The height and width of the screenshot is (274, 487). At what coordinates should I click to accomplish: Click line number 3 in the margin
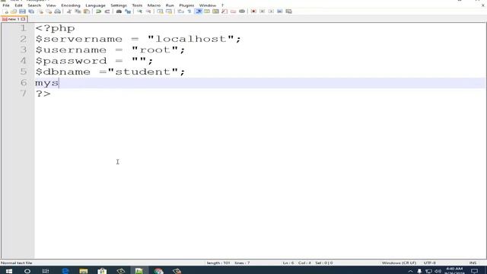tap(24, 49)
